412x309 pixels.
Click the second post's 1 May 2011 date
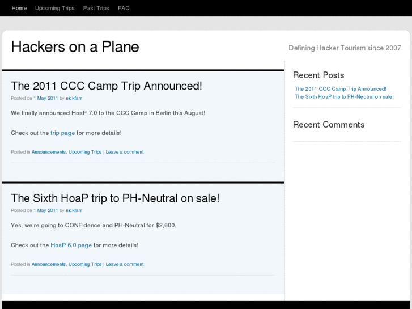click(x=45, y=210)
